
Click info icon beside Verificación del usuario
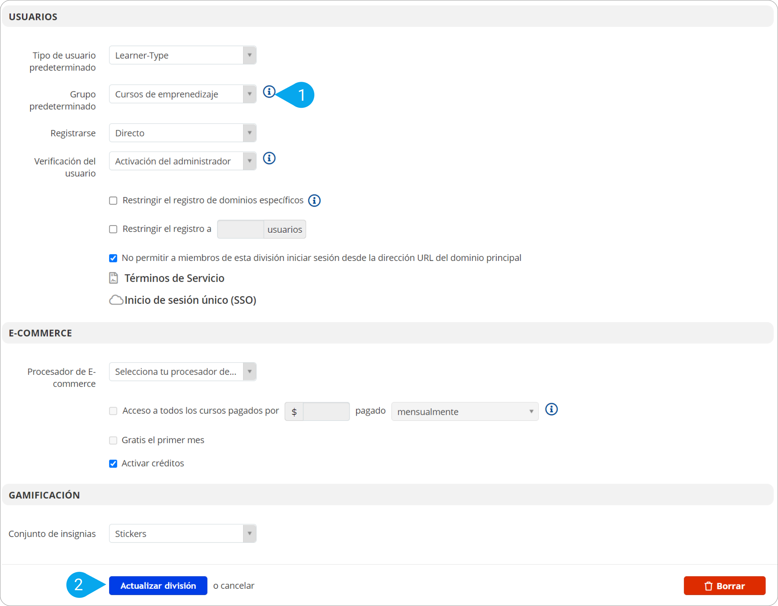pos(269,158)
